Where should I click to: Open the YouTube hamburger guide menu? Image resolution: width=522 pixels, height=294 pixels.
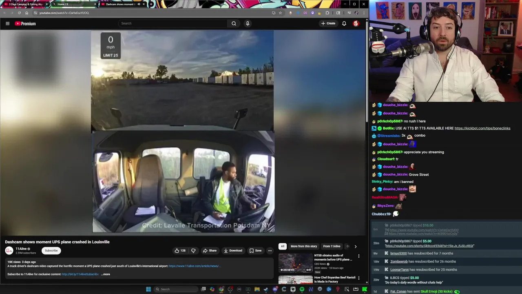7,23
